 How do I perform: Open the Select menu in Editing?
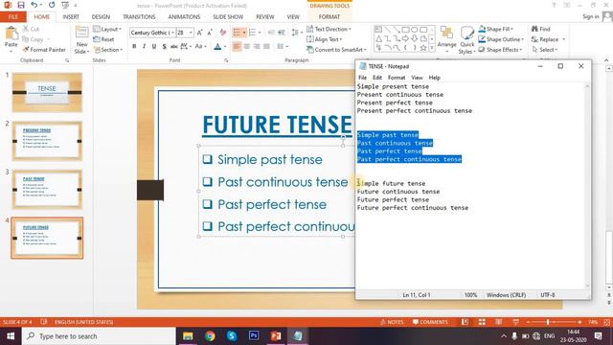tap(544, 50)
